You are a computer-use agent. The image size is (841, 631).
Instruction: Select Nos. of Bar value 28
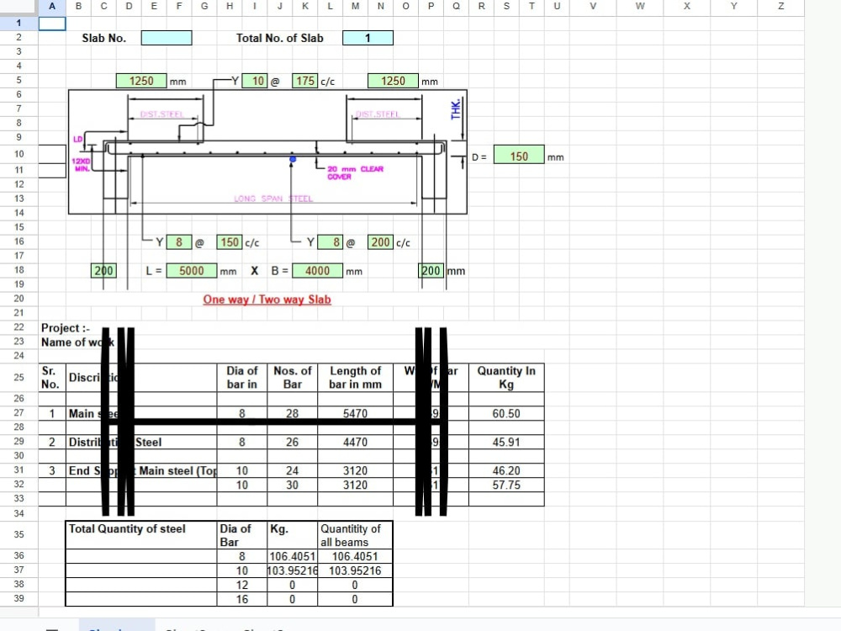tap(293, 413)
